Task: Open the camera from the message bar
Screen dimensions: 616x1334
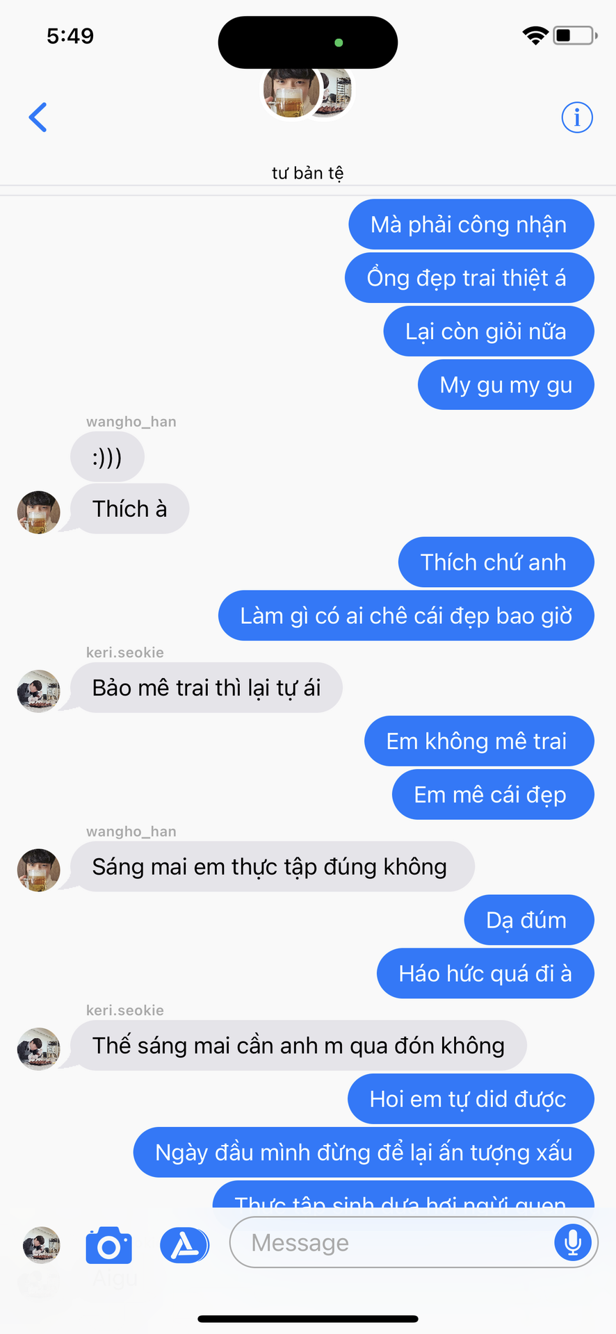Action: (109, 1245)
